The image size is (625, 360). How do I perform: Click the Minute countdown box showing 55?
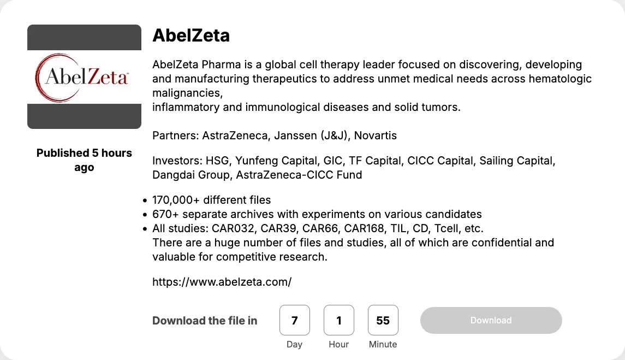click(x=383, y=320)
